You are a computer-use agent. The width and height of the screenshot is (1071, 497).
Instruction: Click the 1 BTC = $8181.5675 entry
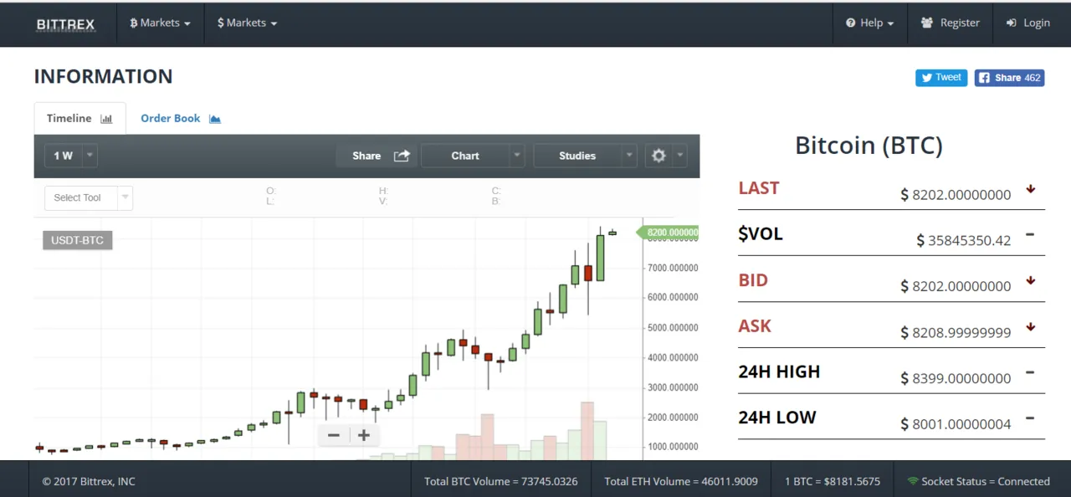click(x=833, y=481)
